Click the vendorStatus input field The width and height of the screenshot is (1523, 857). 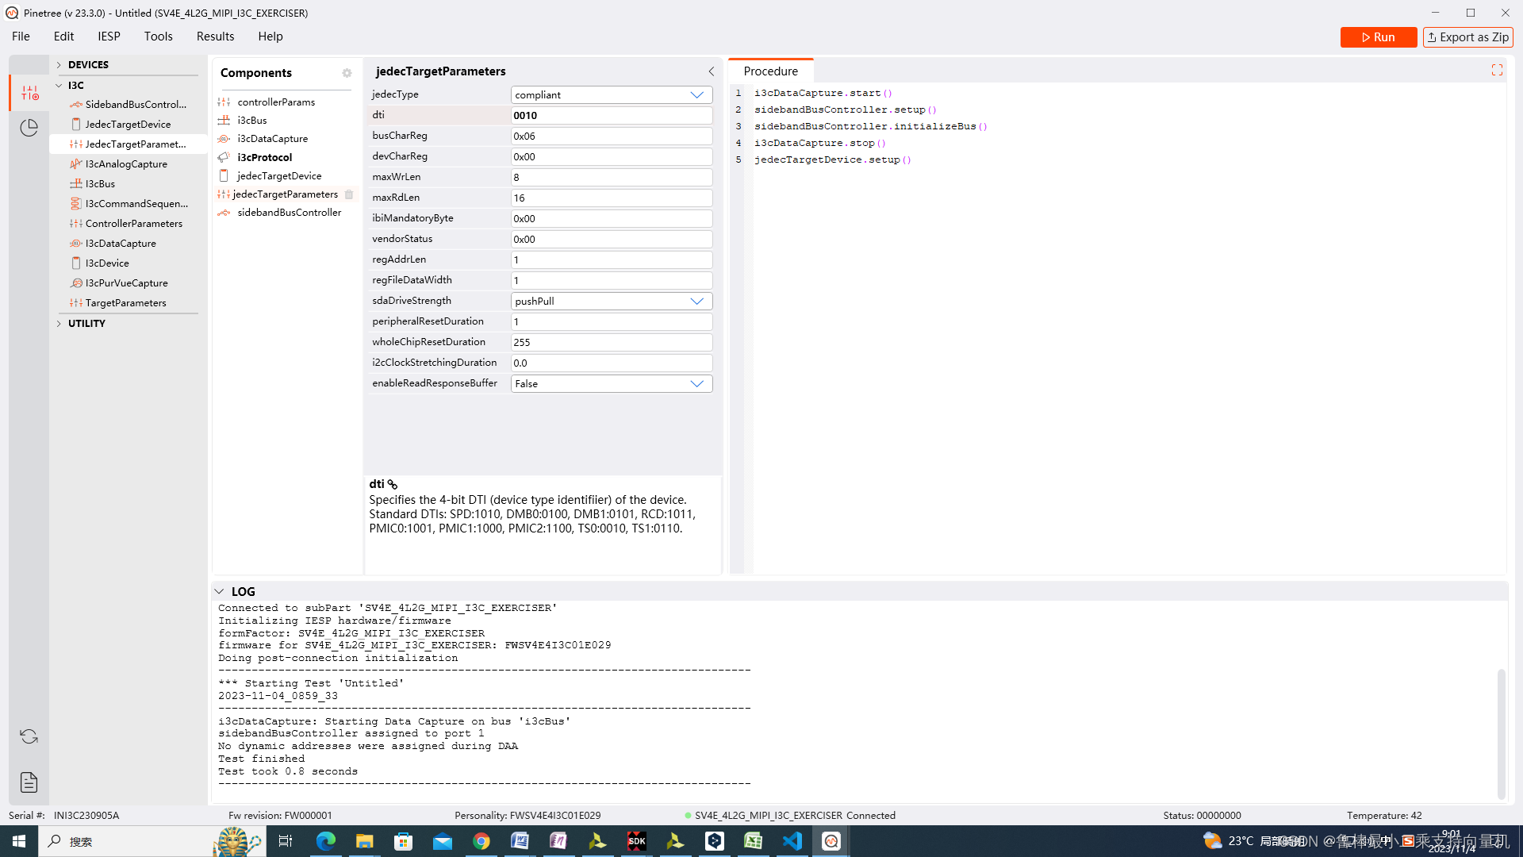[612, 239]
